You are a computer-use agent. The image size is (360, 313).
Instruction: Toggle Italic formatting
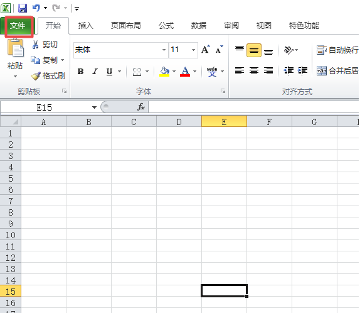[x=95, y=72]
